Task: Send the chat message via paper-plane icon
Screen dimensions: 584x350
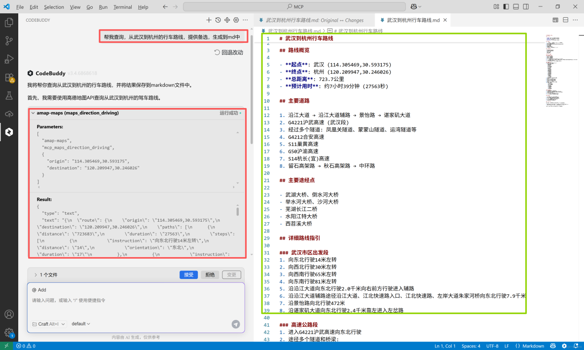Action: pyautogui.click(x=236, y=324)
